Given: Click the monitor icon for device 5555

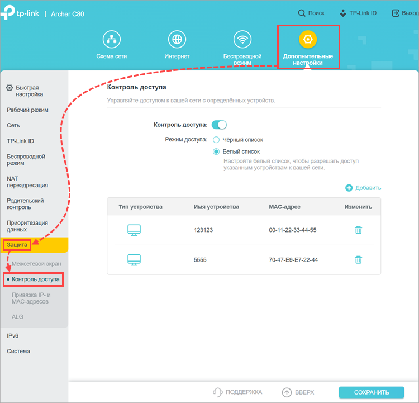Looking at the screenshot, I should pos(134,259).
